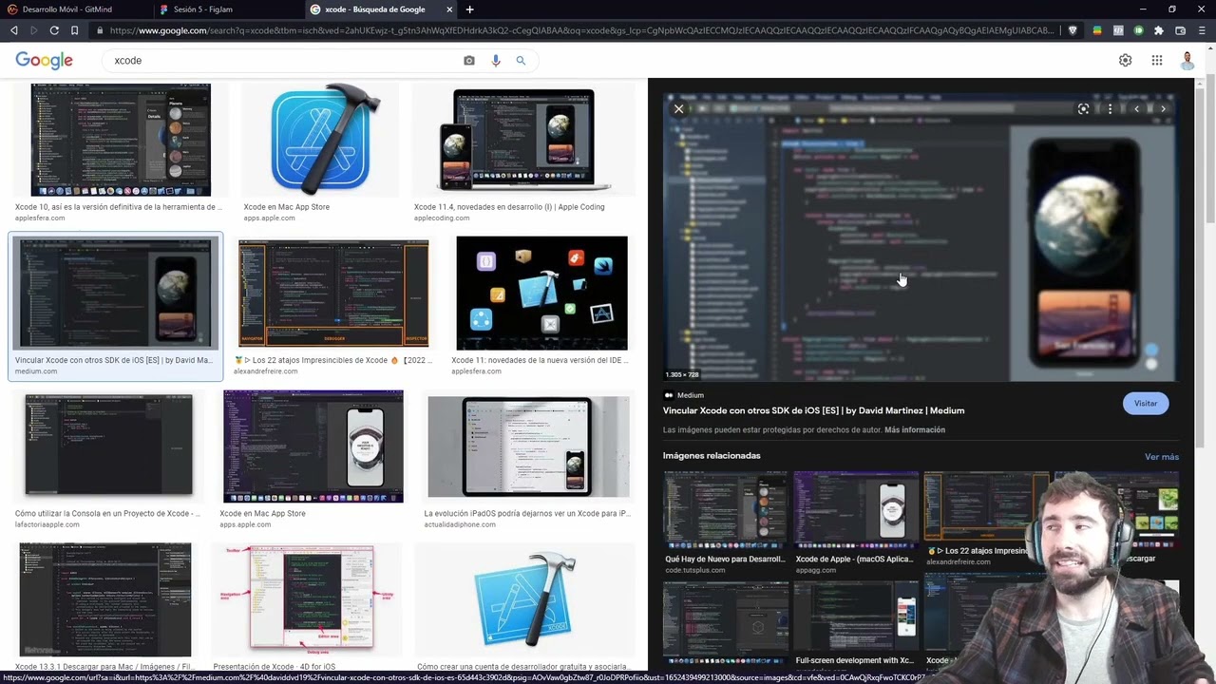Click the colorful extension icon in toolbar
Screen dimensions: 1216x684
pyautogui.click(x=1097, y=30)
